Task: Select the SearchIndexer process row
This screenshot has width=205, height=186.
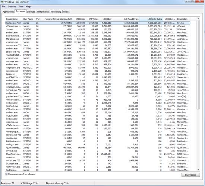Action: pos(98,36)
